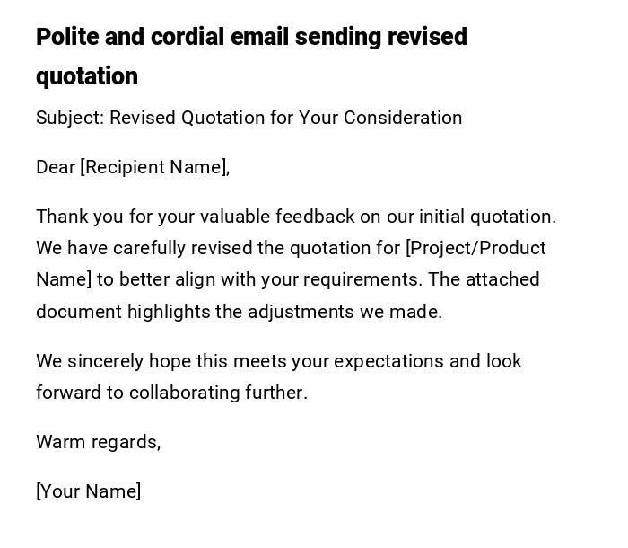Click the text "Revised Quotation for Your Consideration"
The width and height of the screenshot is (628, 548).
(x=285, y=118)
